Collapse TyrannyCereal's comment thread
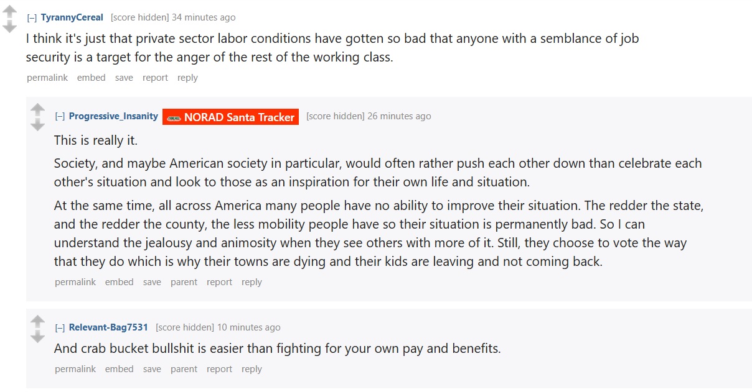The image size is (752, 392). (32, 17)
